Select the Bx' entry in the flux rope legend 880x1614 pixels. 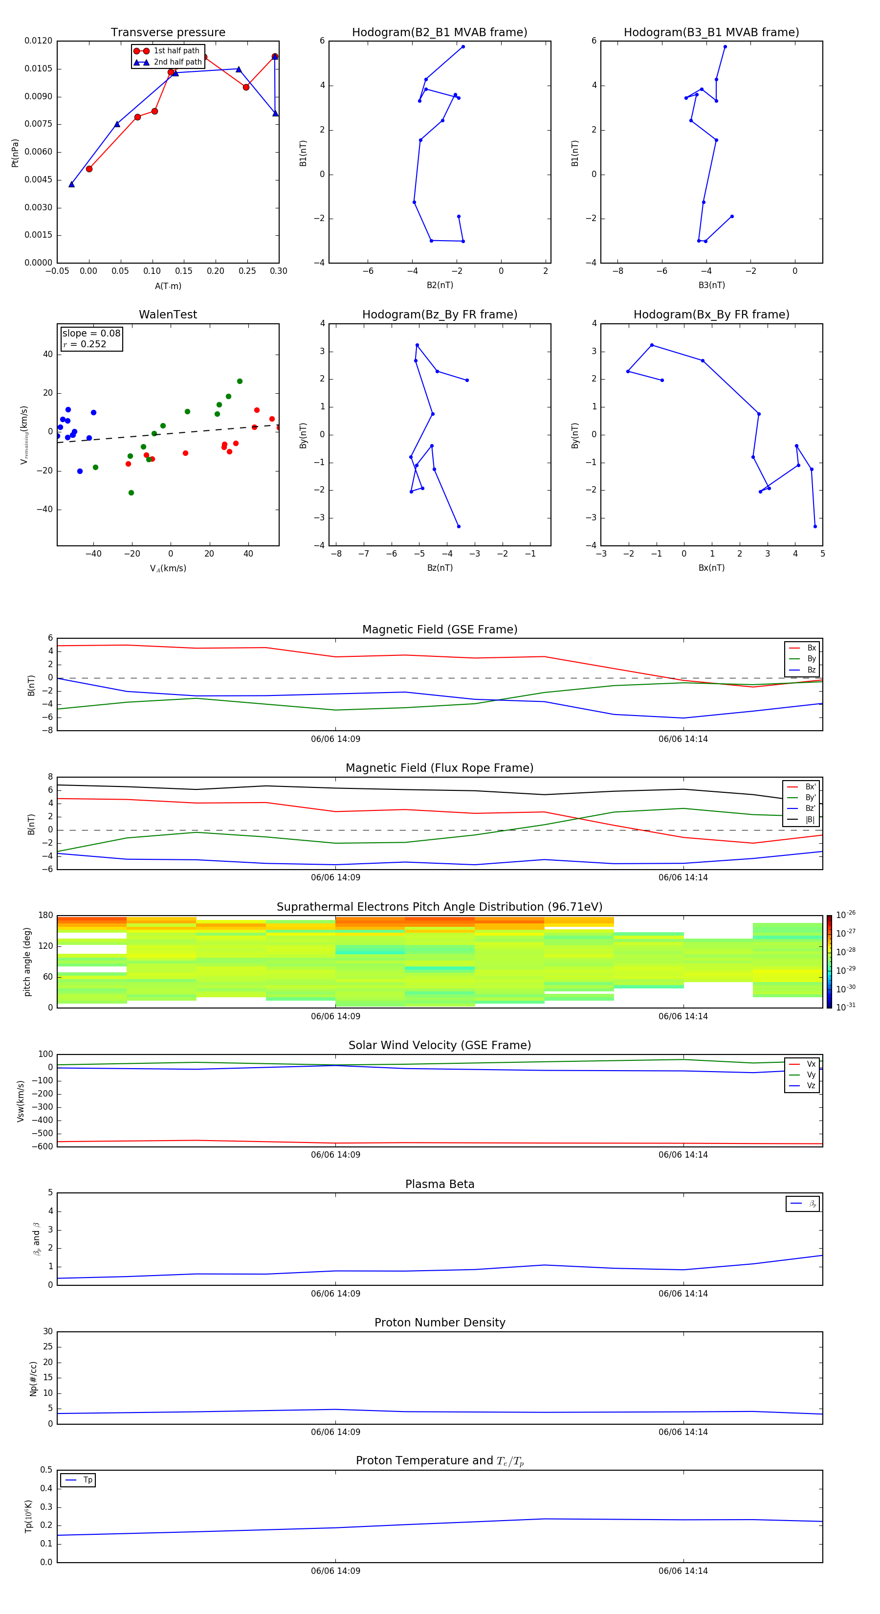pos(801,787)
